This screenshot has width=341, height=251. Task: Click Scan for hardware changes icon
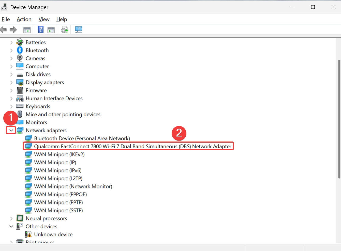tap(79, 30)
